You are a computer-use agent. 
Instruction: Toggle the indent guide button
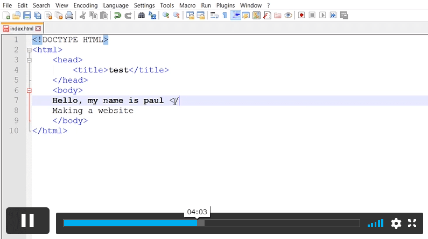tap(236, 16)
